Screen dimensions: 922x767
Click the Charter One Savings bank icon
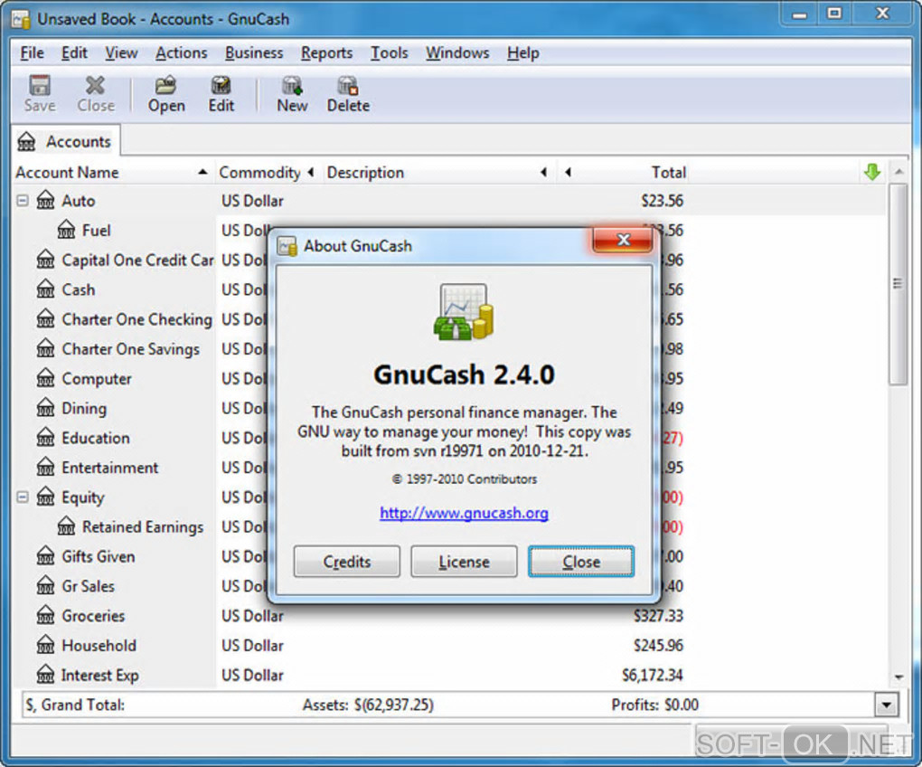tap(45, 349)
